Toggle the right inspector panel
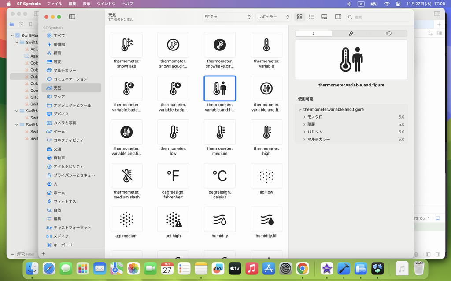Image resolution: width=451 pixels, height=281 pixels. click(338, 17)
